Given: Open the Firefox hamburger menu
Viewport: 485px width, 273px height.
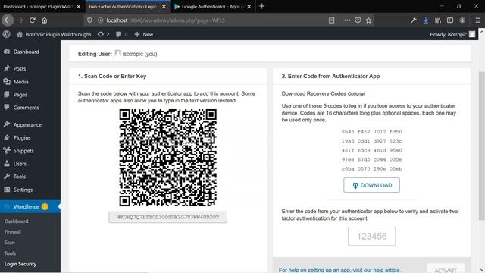Looking at the screenshot, I should pos(478,20).
